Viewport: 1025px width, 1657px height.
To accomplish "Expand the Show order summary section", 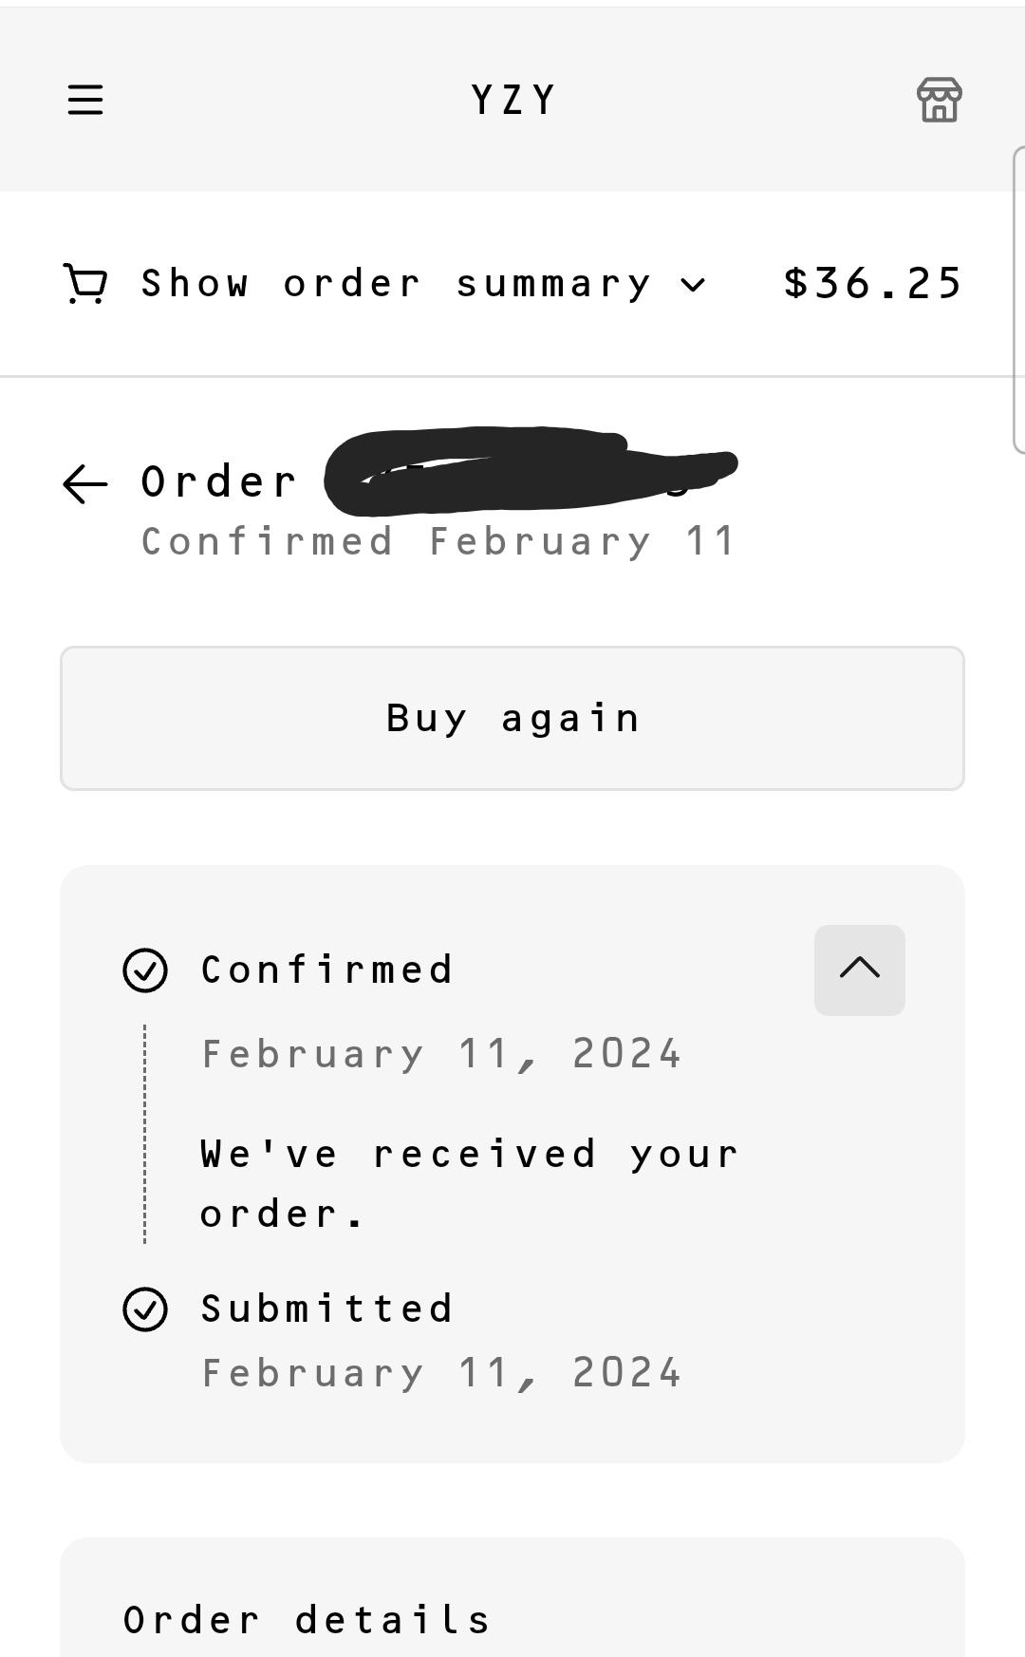I will tap(394, 281).
